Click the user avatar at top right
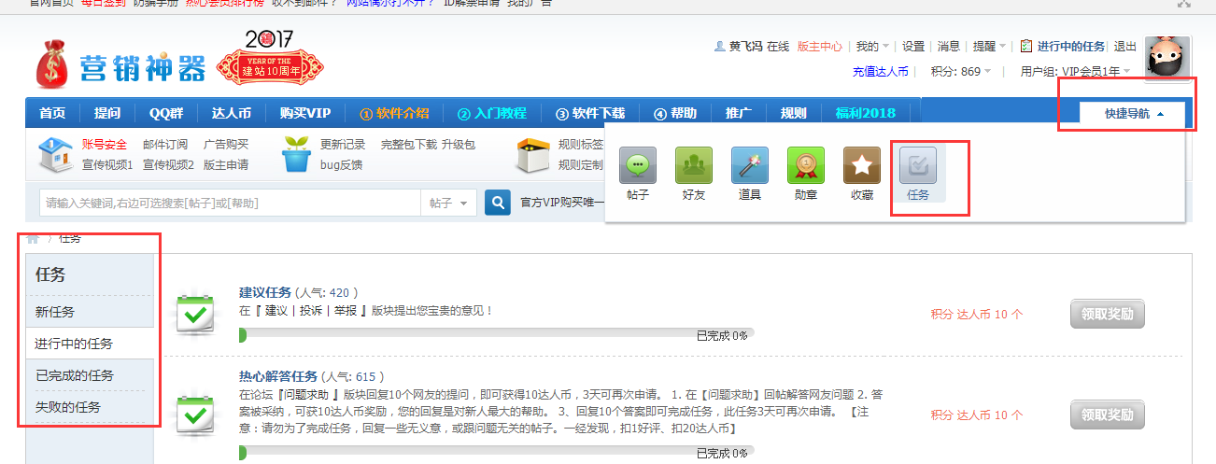The height and width of the screenshot is (464, 1216). click(x=1167, y=60)
